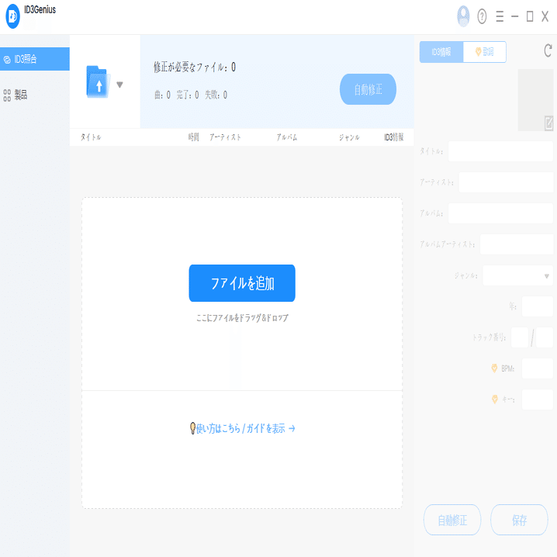Click the アルバムアーティスト input field
This screenshot has width=557, height=557.
[x=517, y=244]
